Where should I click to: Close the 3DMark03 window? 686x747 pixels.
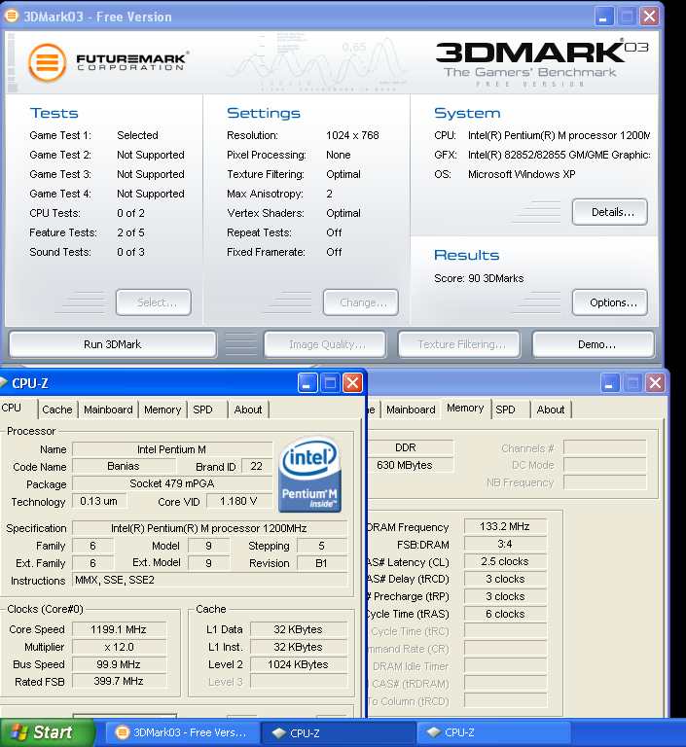coord(649,17)
